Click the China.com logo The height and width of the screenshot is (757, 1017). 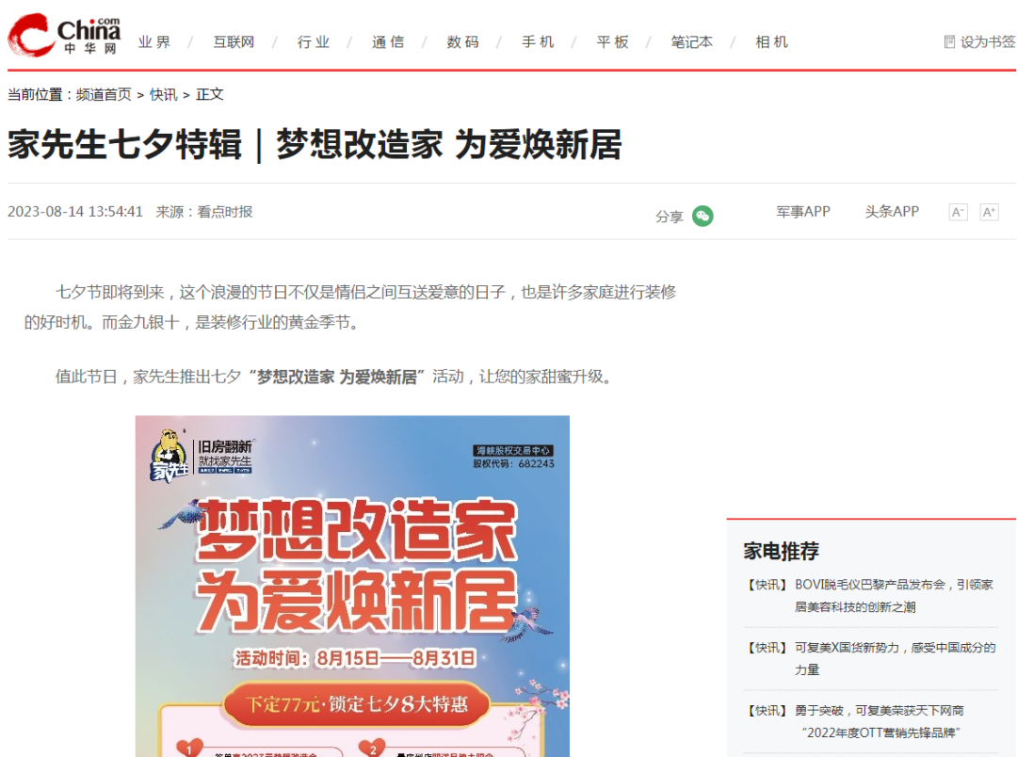(x=64, y=35)
